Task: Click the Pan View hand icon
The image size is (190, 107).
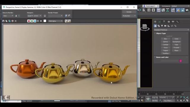Action: (181, 100)
